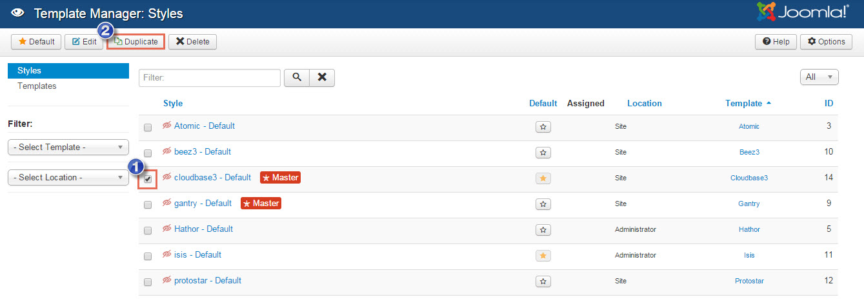The width and height of the screenshot is (864, 304).
Task: Click the Protostar template link
Action: 749,281
